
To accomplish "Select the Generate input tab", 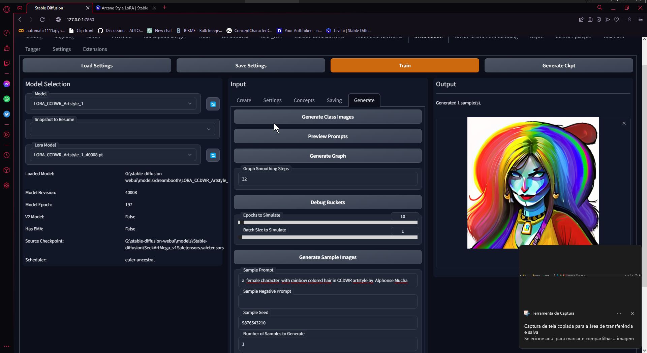I will pos(364,100).
